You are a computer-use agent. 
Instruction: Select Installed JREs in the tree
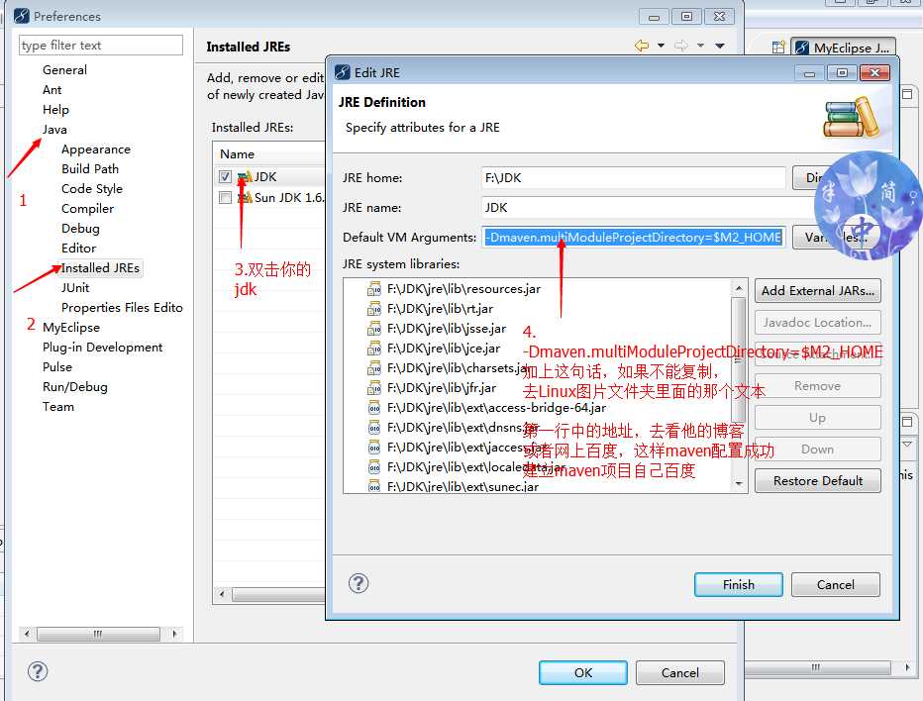click(101, 267)
